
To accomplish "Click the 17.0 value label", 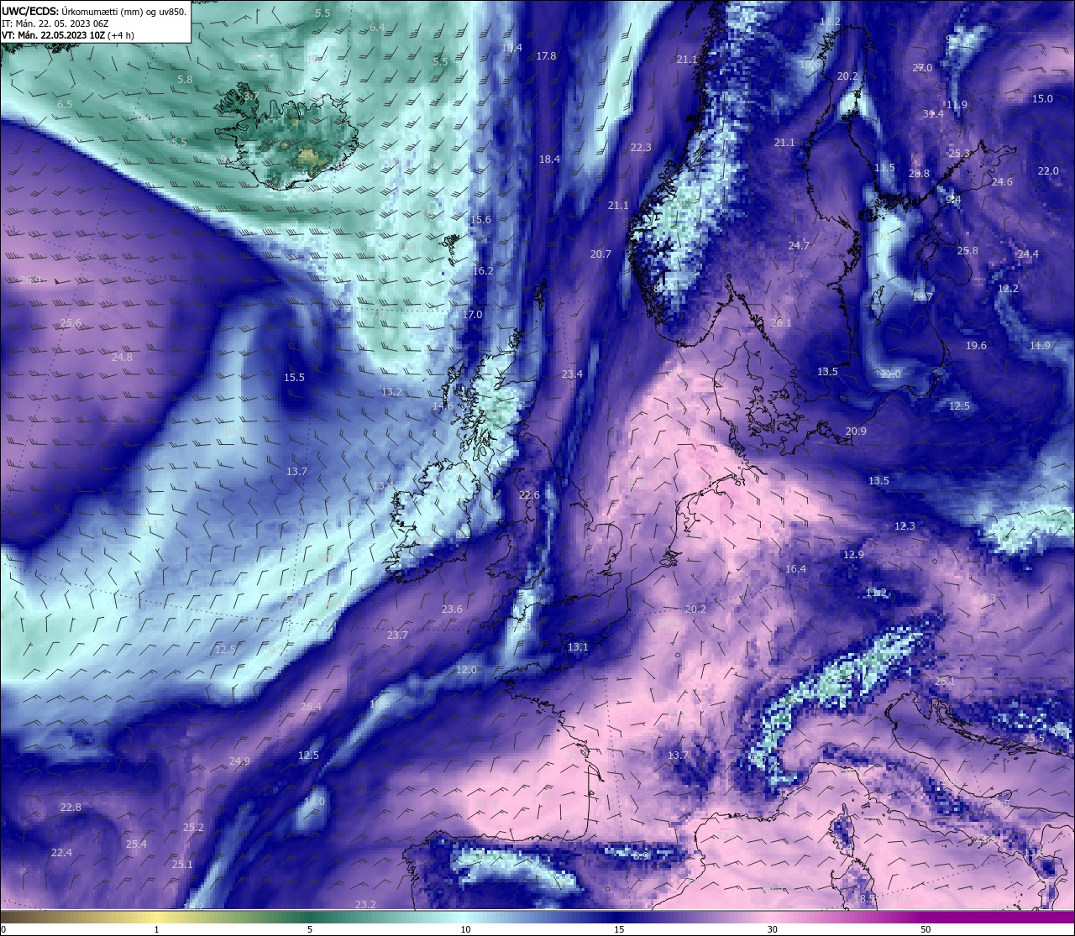I will tap(472, 315).
